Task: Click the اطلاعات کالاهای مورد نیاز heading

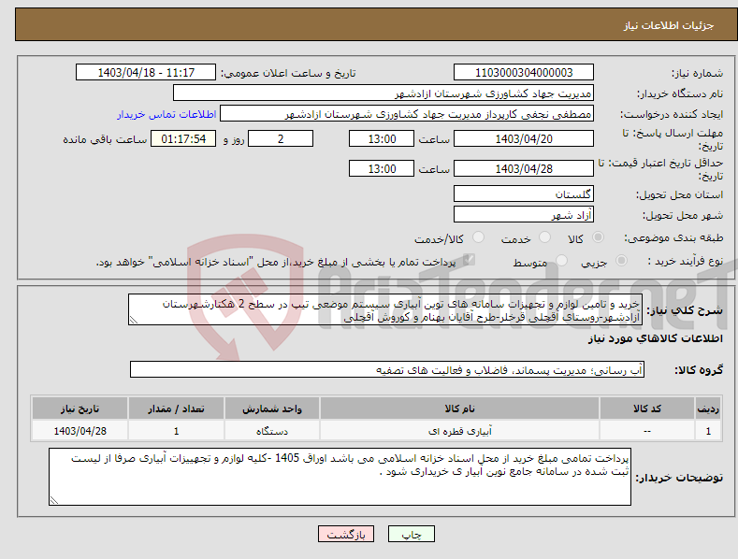Action: tap(655, 338)
